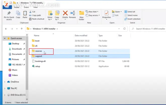Expand the DVD Drive (E:) node
Image resolution: width=166 pixels, height=105 pixels.
(5, 95)
